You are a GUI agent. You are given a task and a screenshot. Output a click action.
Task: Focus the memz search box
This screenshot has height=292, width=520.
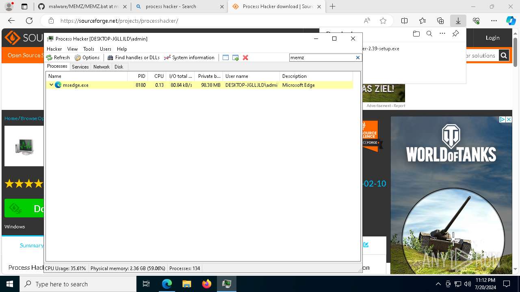click(322, 58)
